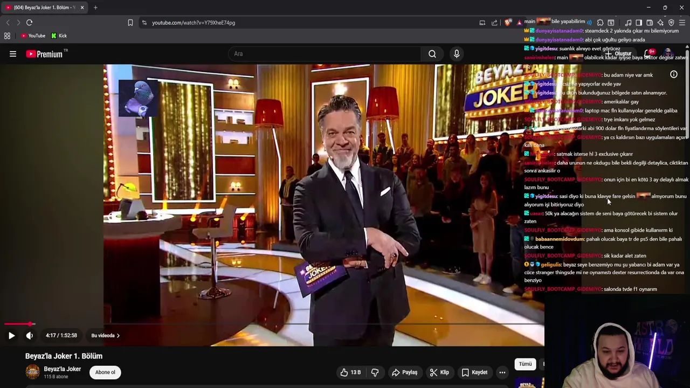Screen dimensions: 690x388
Task: Reload the page in the browser
Action: [x=29, y=23]
